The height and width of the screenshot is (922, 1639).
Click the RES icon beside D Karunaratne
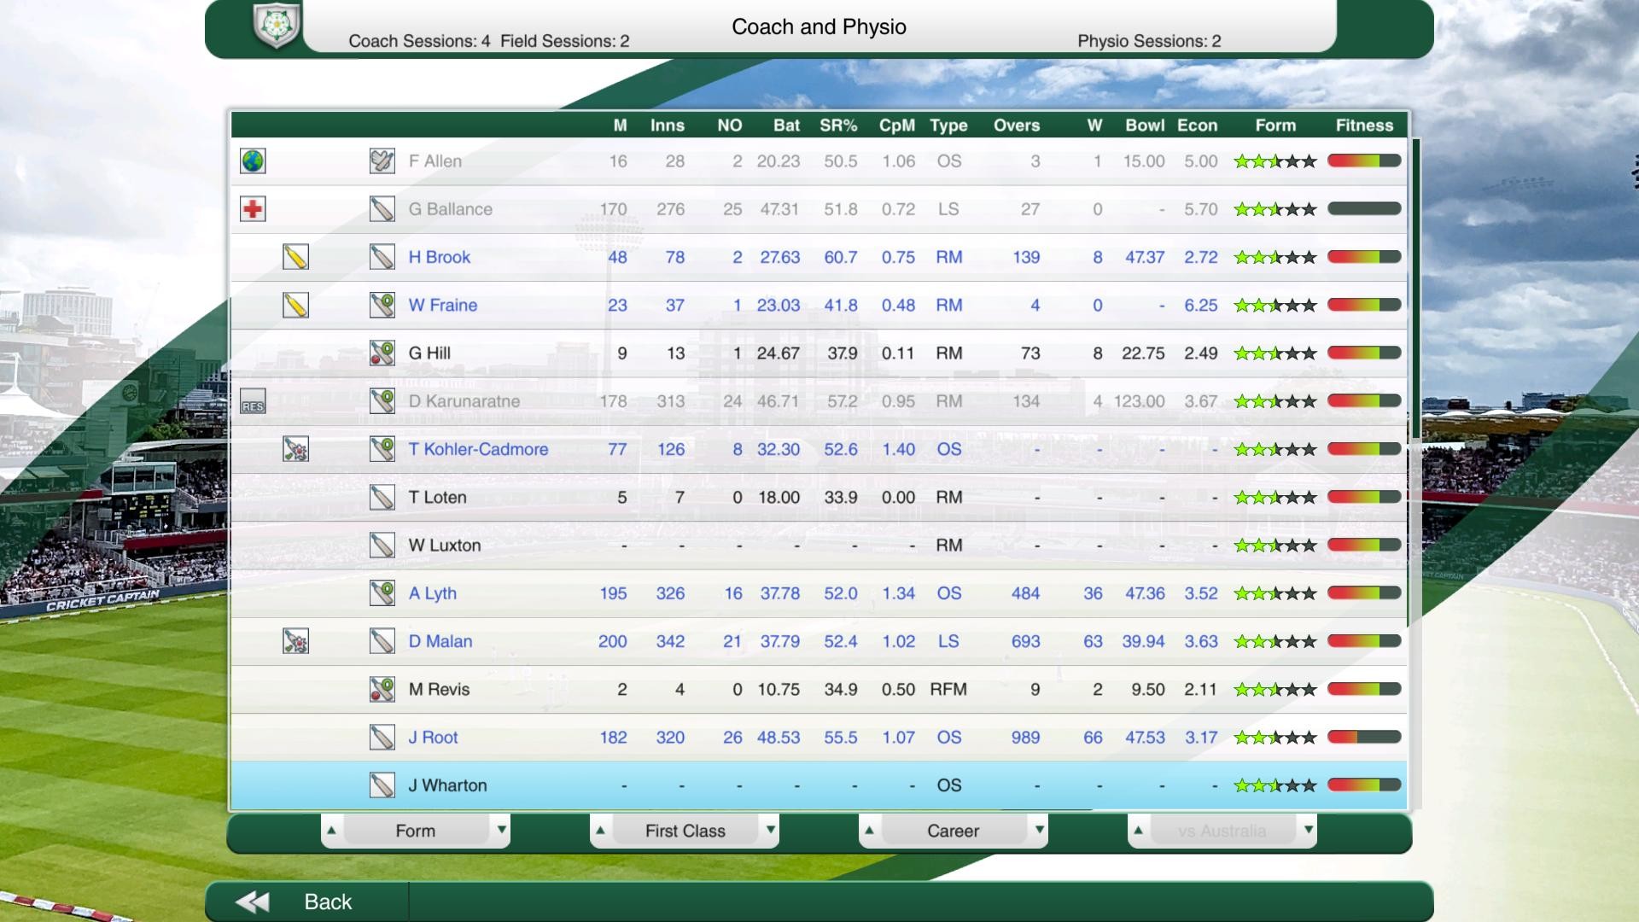coord(253,401)
